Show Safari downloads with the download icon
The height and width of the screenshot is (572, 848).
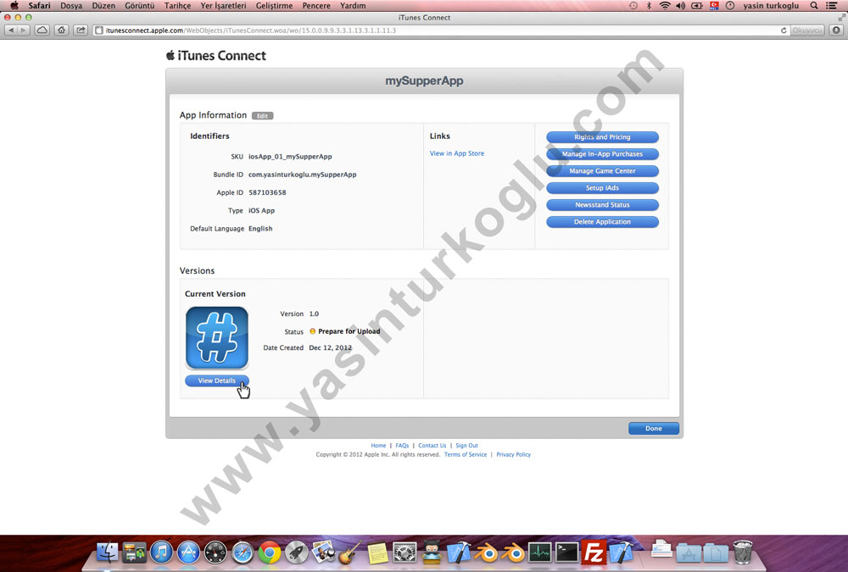click(836, 31)
